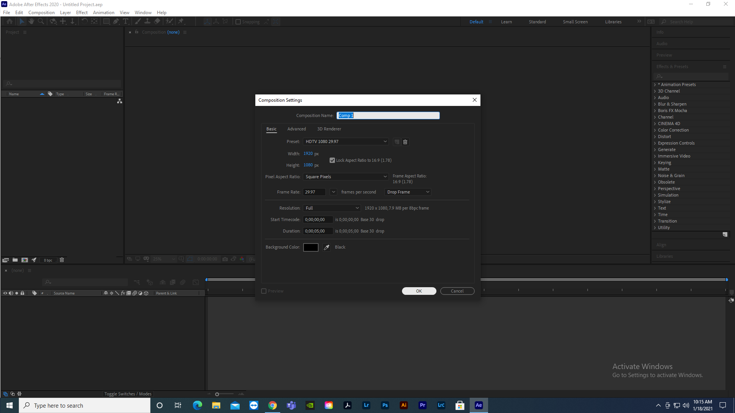Open the Preset dropdown HDTV 1080 29.97
This screenshot has width=735, height=413.
(346, 141)
